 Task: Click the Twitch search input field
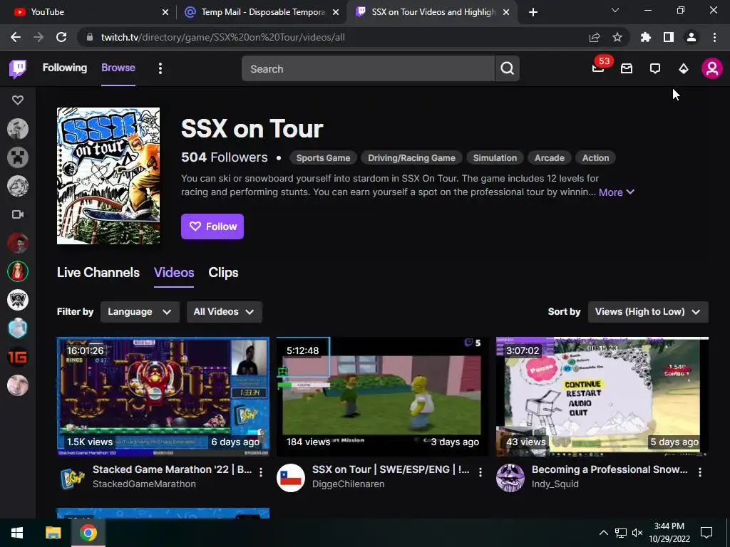(x=368, y=69)
